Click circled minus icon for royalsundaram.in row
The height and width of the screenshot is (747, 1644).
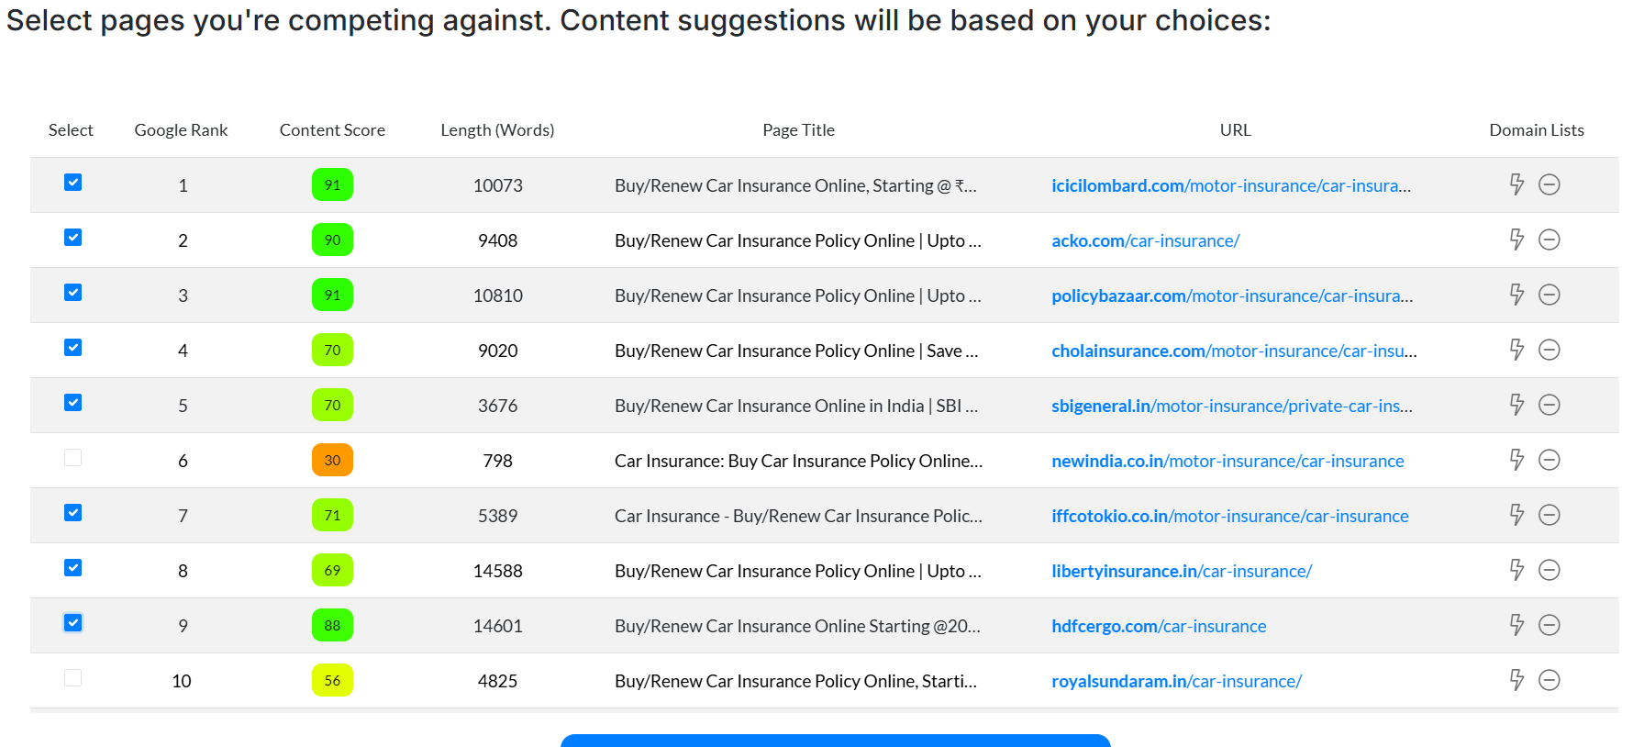click(x=1549, y=680)
